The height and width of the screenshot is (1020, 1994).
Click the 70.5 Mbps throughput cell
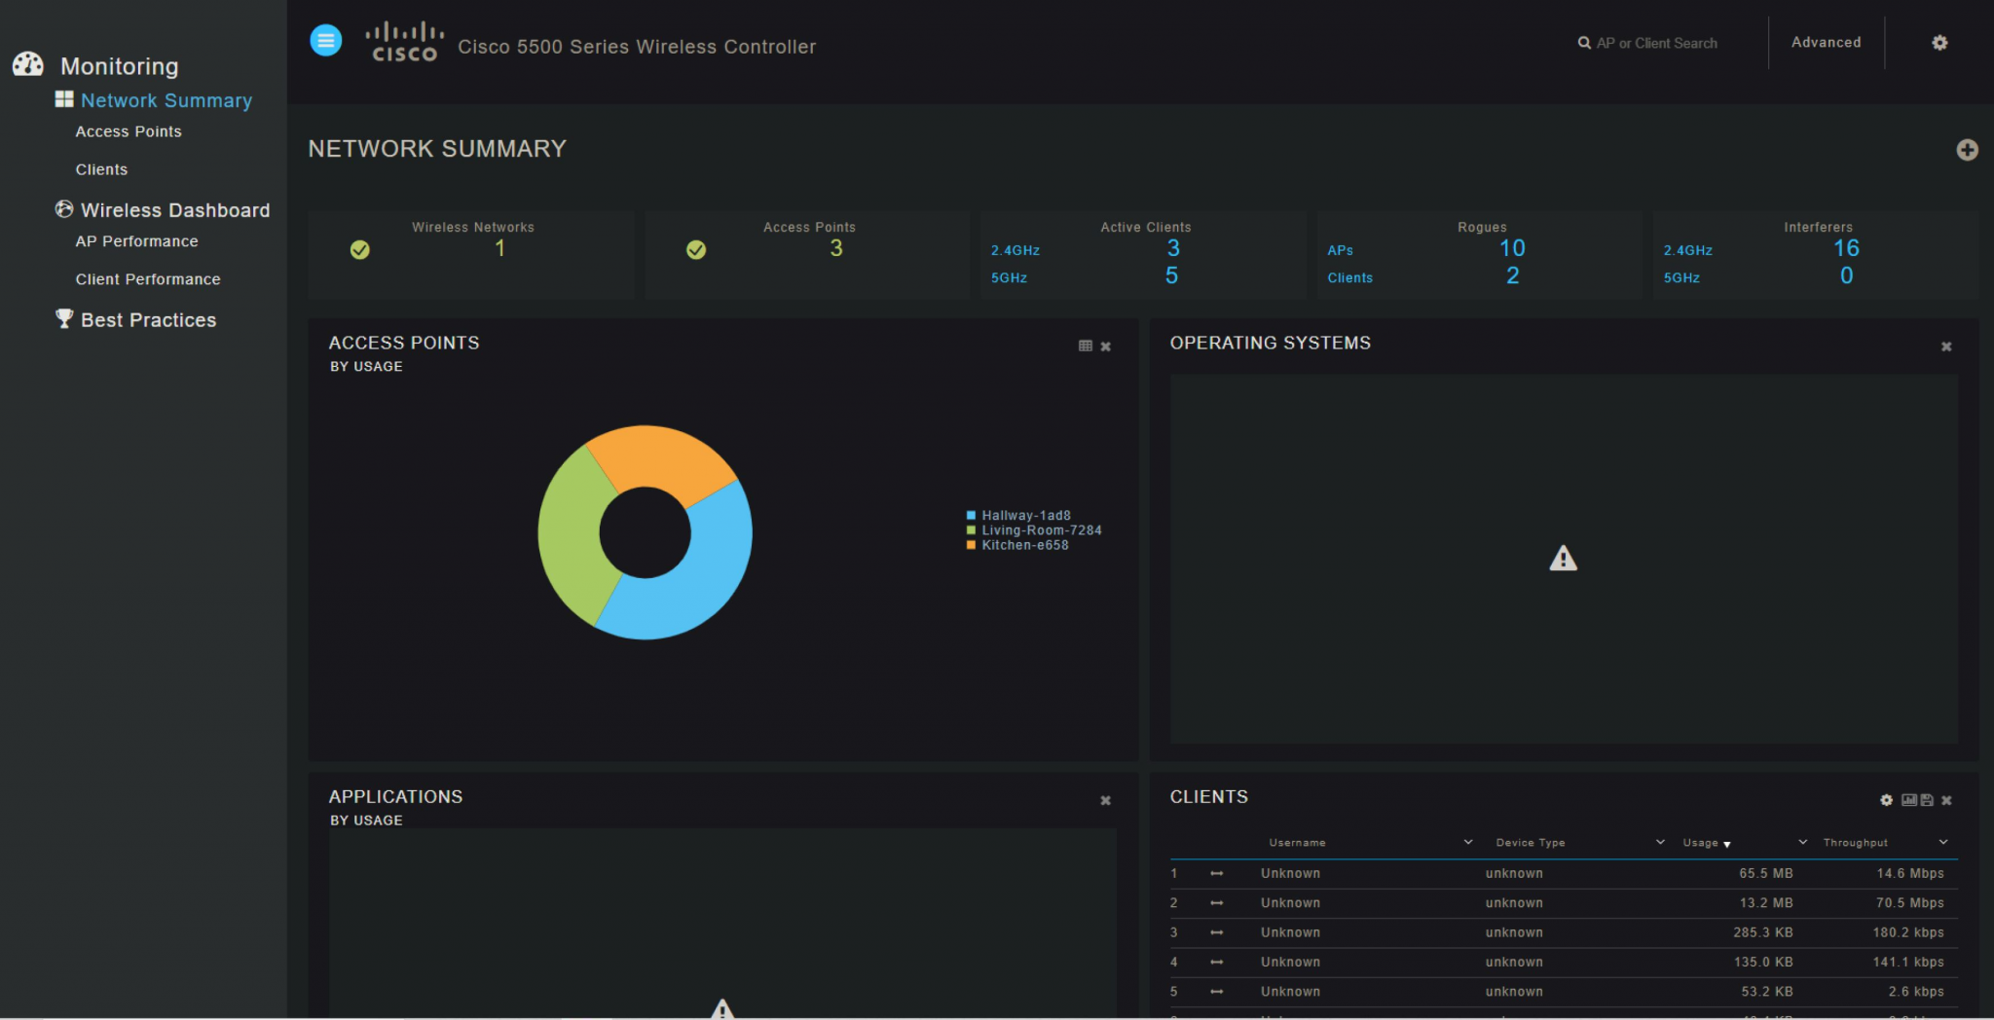pos(1909,903)
